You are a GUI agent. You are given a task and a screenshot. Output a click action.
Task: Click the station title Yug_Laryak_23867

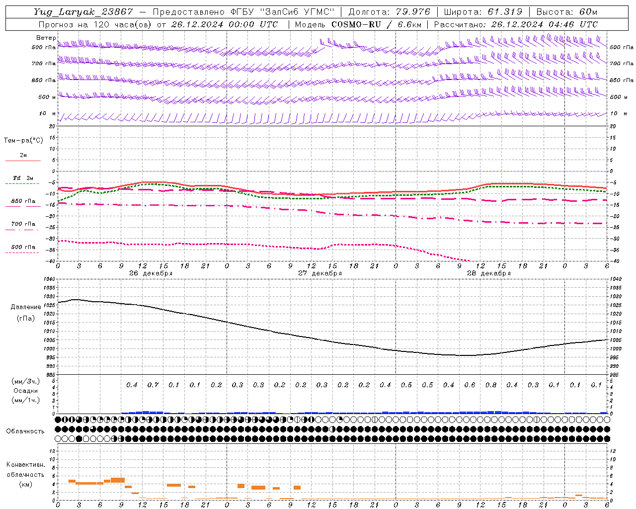click(x=83, y=12)
